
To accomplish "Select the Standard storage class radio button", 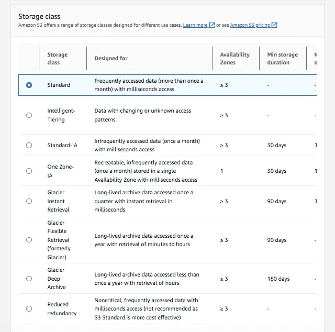I will [29, 85].
